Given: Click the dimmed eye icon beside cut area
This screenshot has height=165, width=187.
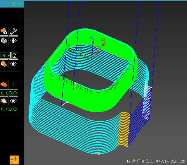Looking at the screenshot, I should 13,84.
